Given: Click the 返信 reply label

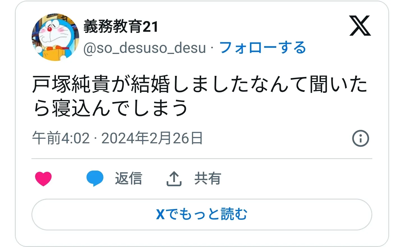Looking at the screenshot, I should (x=129, y=178).
